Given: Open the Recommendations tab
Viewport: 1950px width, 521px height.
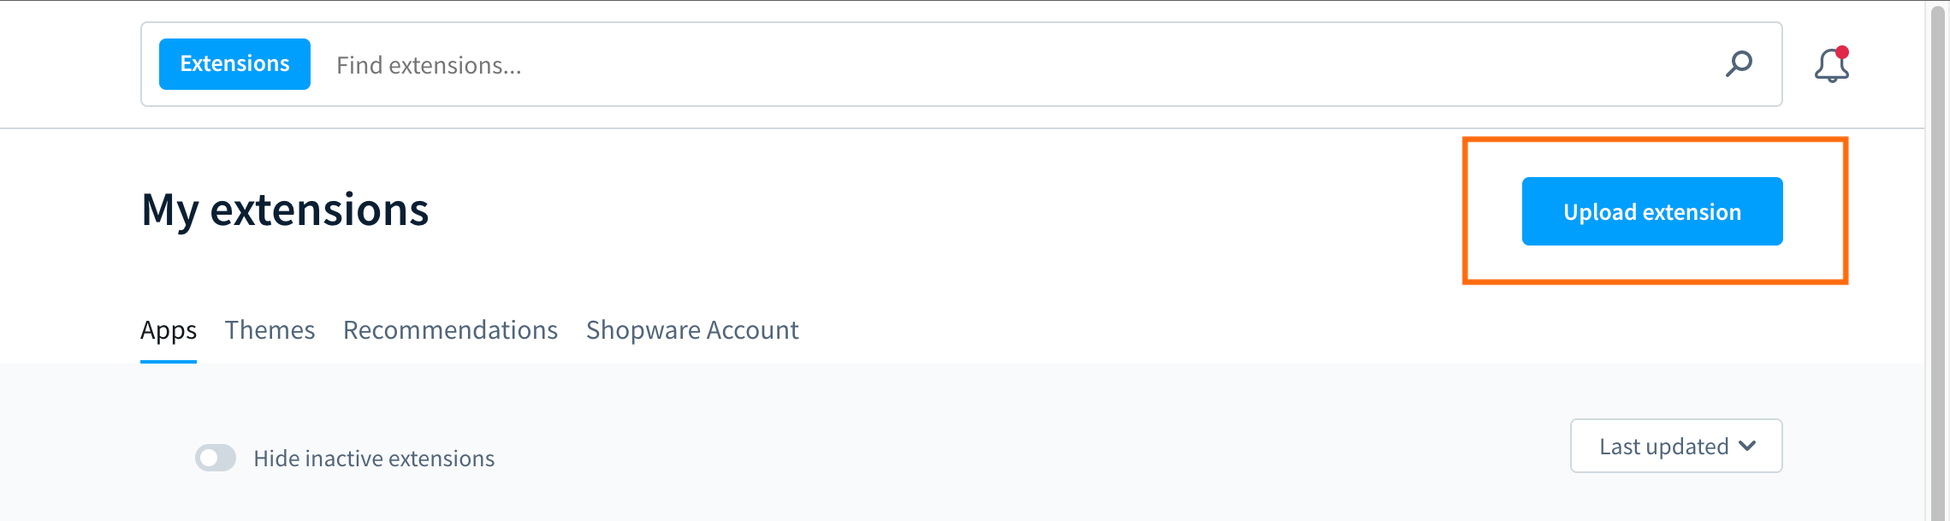Looking at the screenshot, I should (450, 330).
